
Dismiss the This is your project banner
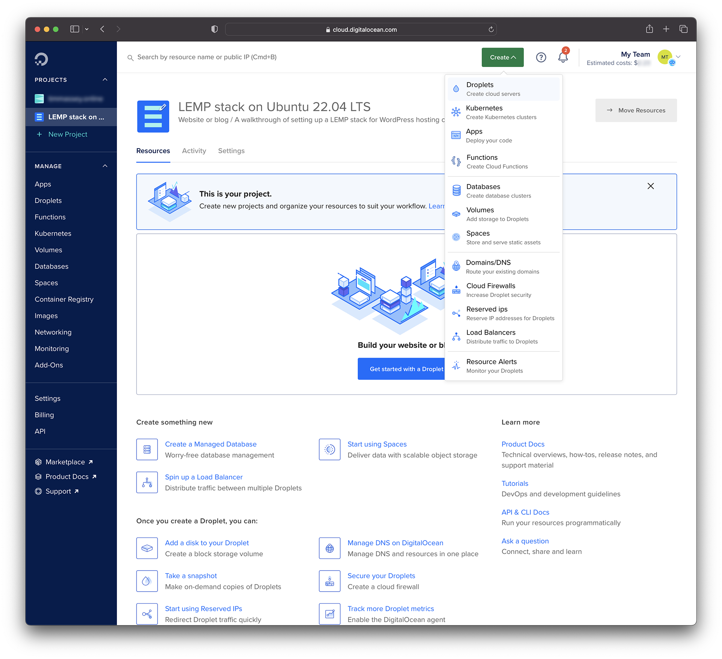tap(651, 186)
